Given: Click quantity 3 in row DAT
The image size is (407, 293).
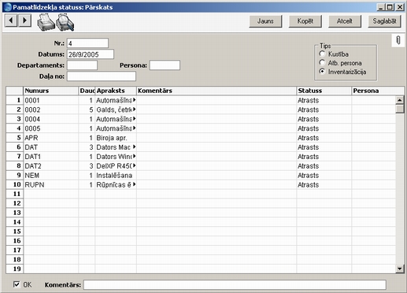Looking at the screenshot, I should click(87, 147).
